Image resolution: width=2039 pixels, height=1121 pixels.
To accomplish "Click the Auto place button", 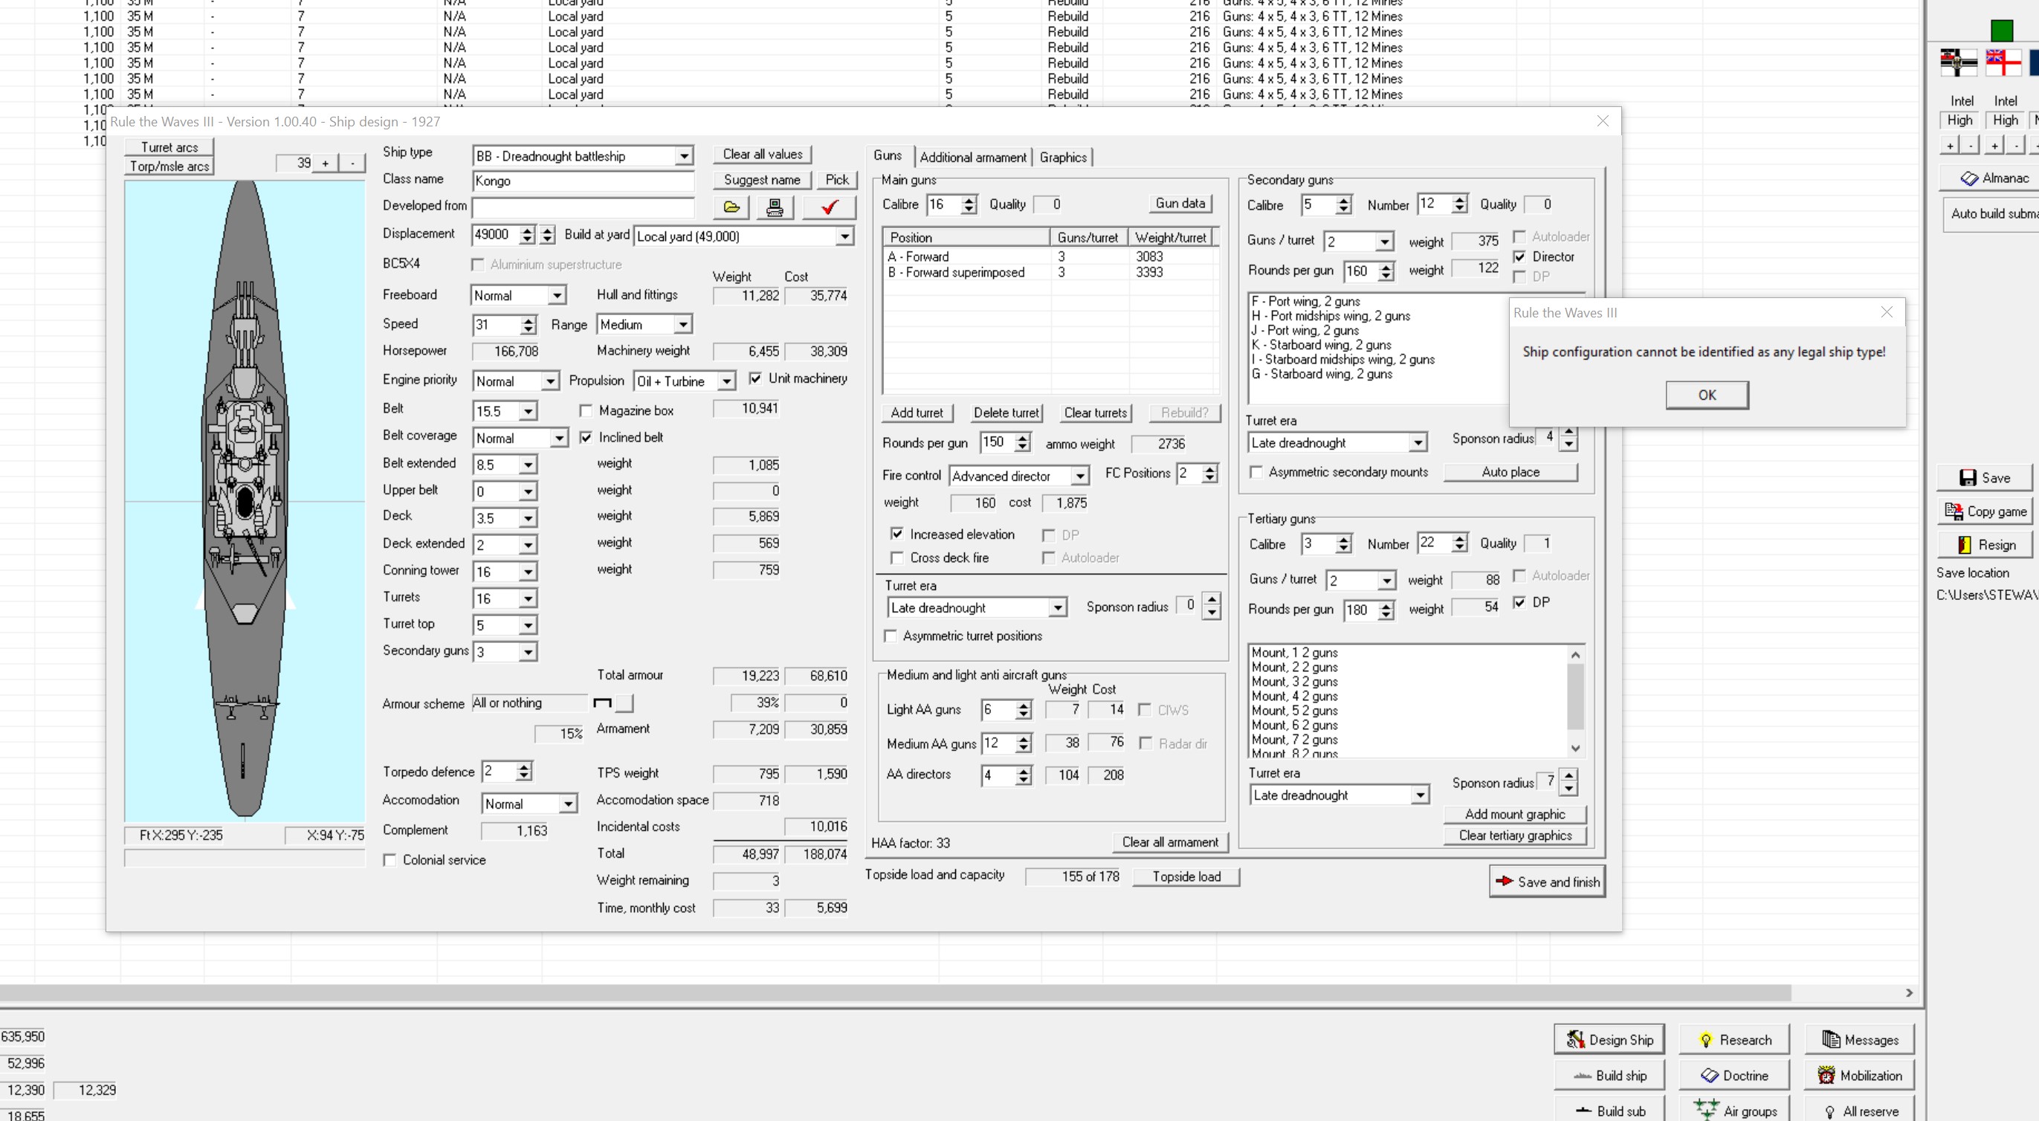I will [x=1510, y=472].
